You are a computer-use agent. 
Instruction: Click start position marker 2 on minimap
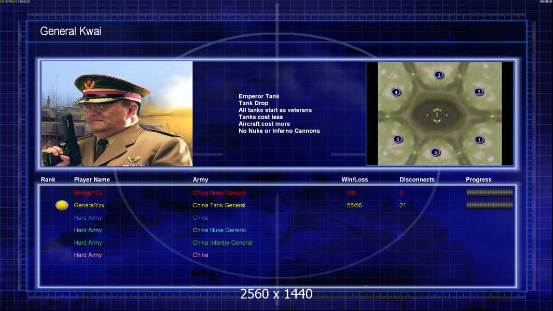tap(479, 92)
